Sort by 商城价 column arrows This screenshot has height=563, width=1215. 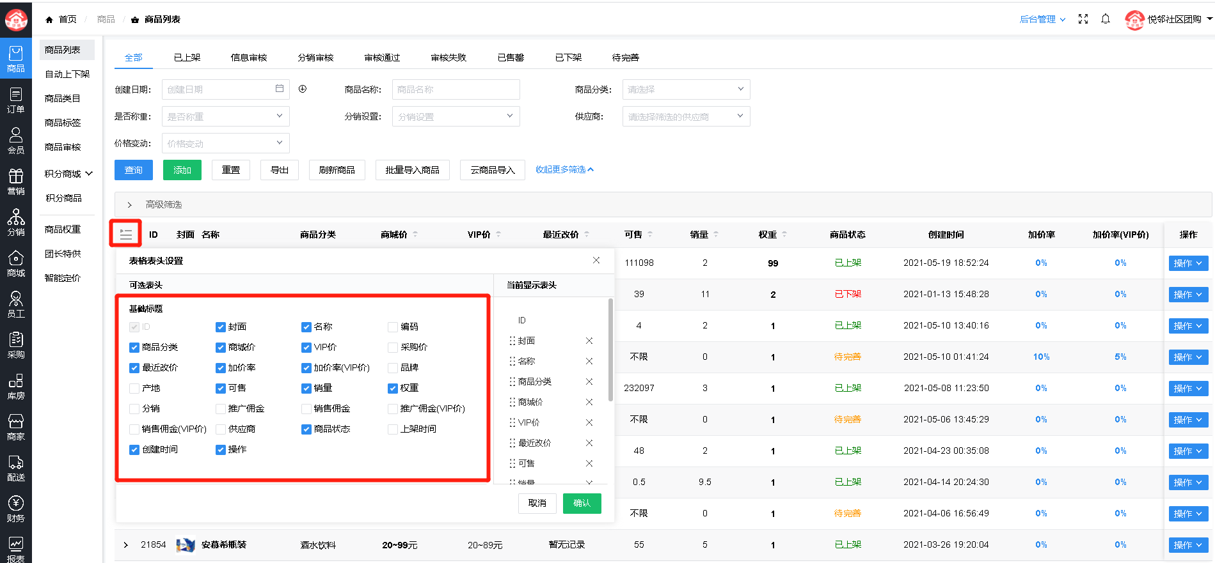coord(415,235)
